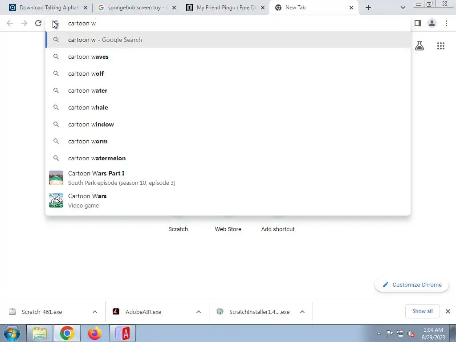Pick the cartoon whale suggestion
This screenshot has height=342, width=456.
tap(228, 107)
